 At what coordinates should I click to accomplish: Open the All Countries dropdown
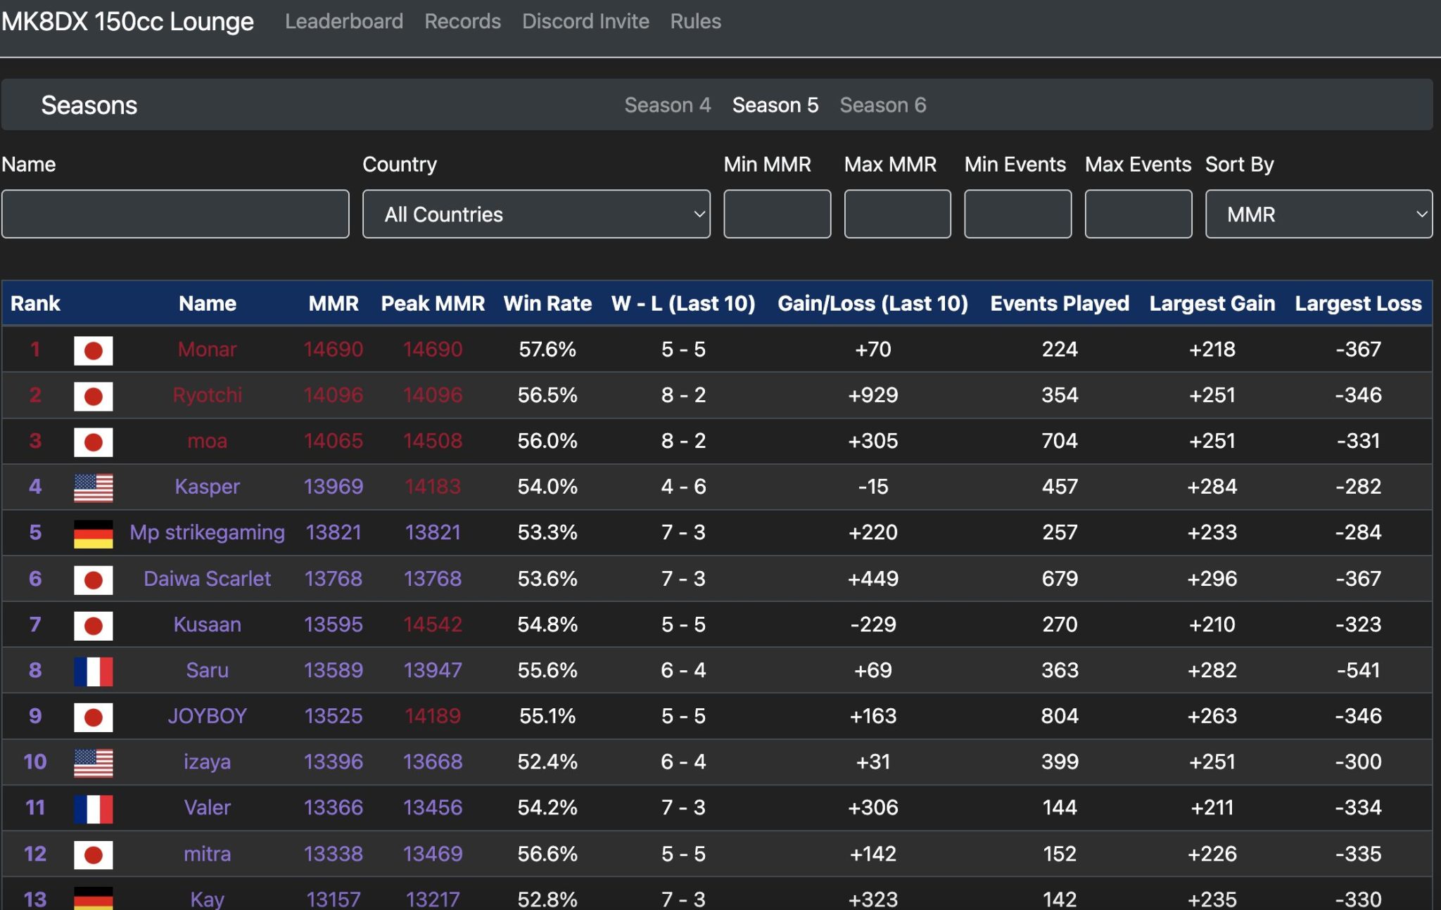pos(536,214)
